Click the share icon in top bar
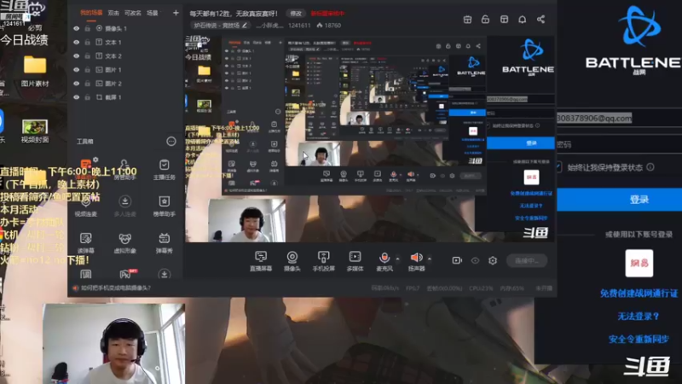Viewport: 682px width, 384px height. (540, 19)
